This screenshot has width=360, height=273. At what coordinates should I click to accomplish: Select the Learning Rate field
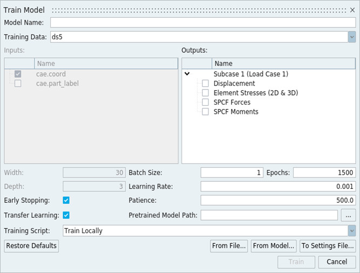[x=278, y=186]
